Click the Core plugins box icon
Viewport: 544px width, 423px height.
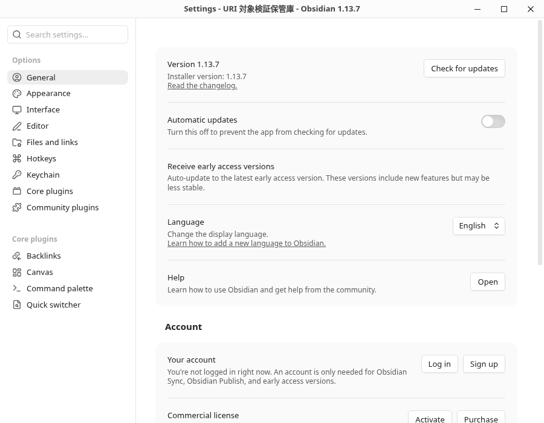pos(17,191)
